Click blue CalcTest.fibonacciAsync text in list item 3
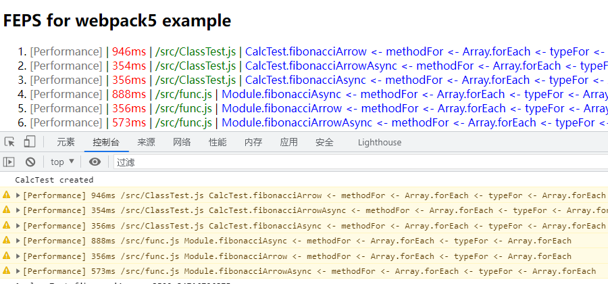Viewport: 608px width, 284px height. [x=305, y=80]
